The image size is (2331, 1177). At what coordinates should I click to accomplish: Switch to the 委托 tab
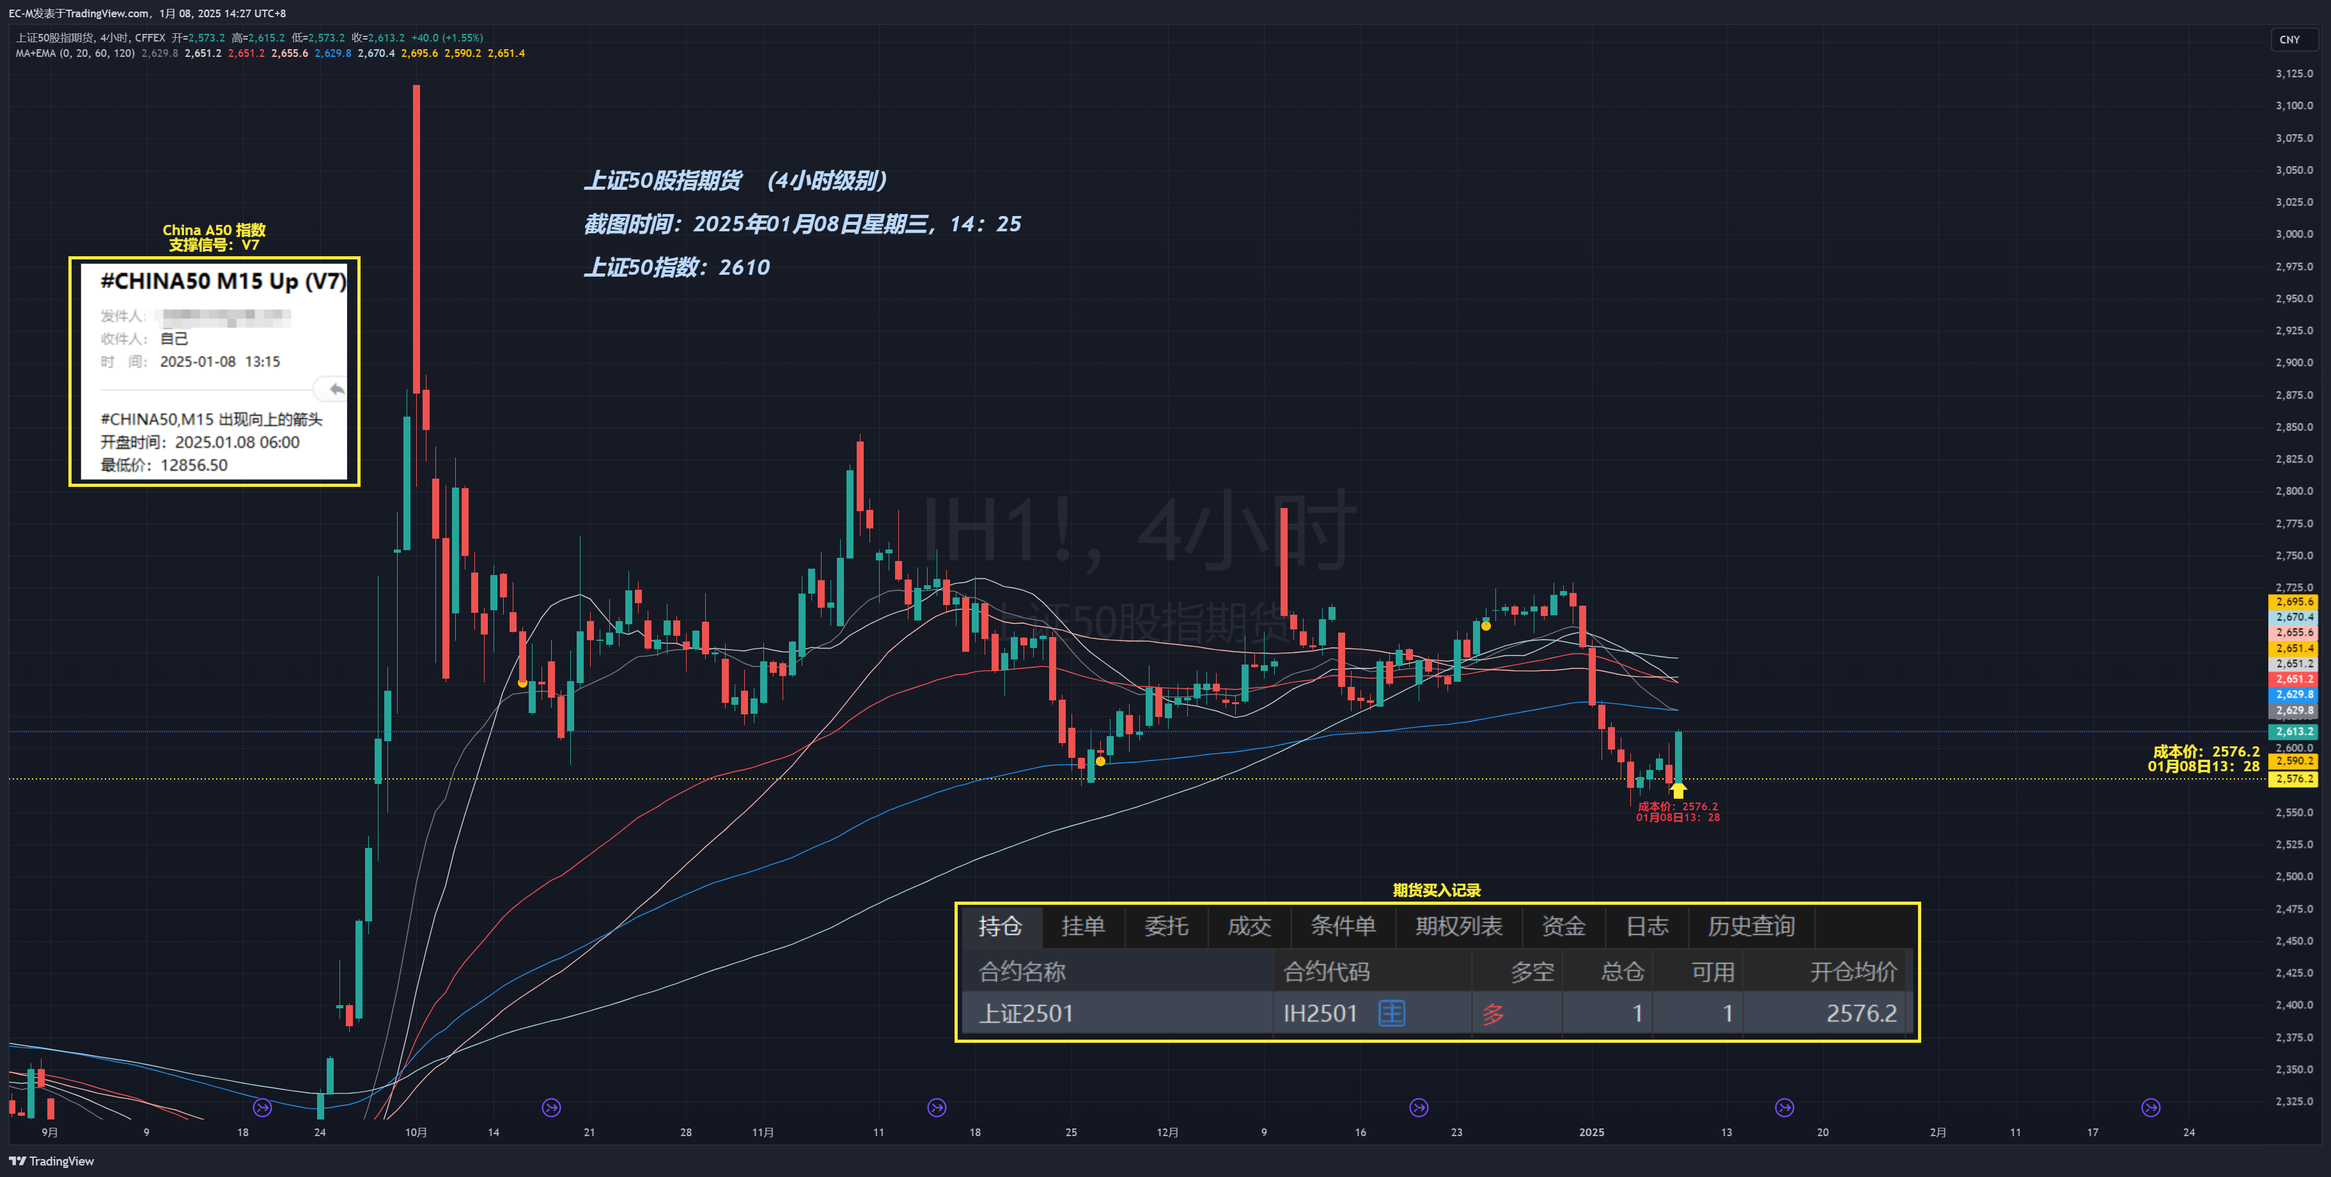point(1166,927)
